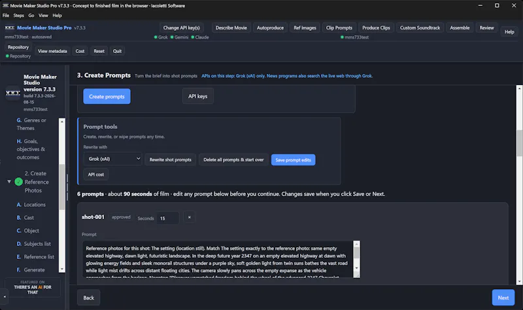This screenshot has width=523, height=310.
Task: Select Subjects list in sidebar
Action: click(34, 243)
